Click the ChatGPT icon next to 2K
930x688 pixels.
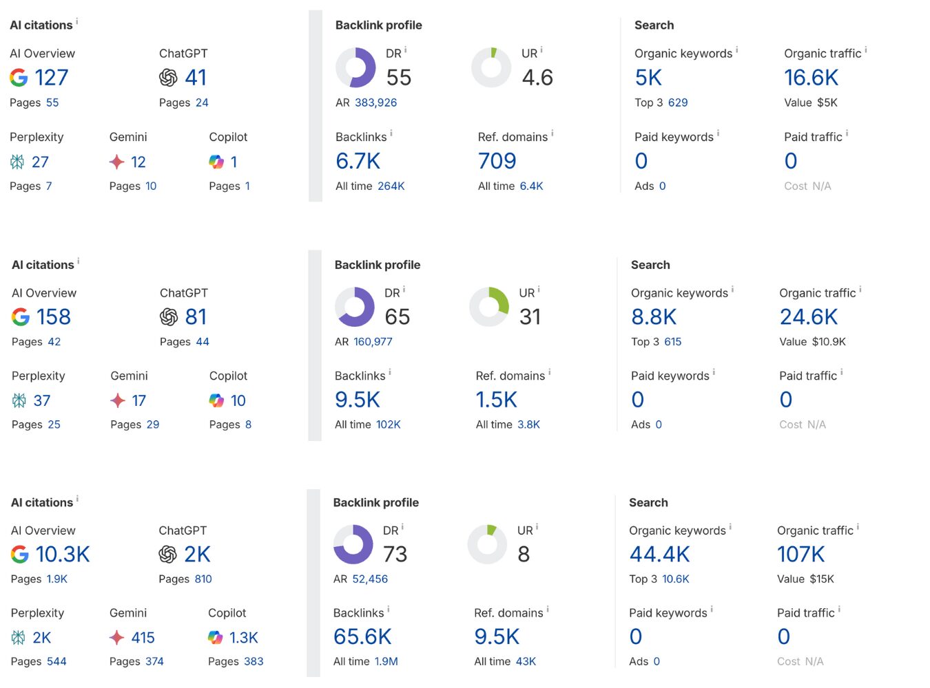(167, 555)
